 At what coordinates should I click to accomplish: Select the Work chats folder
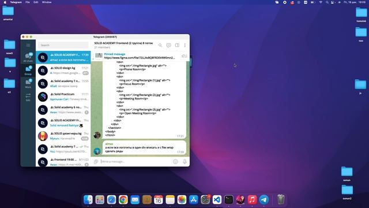pos(28,83)
